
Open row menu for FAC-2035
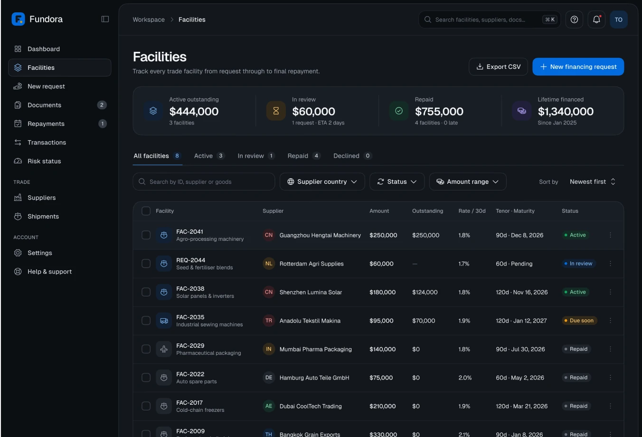point(610,321)
